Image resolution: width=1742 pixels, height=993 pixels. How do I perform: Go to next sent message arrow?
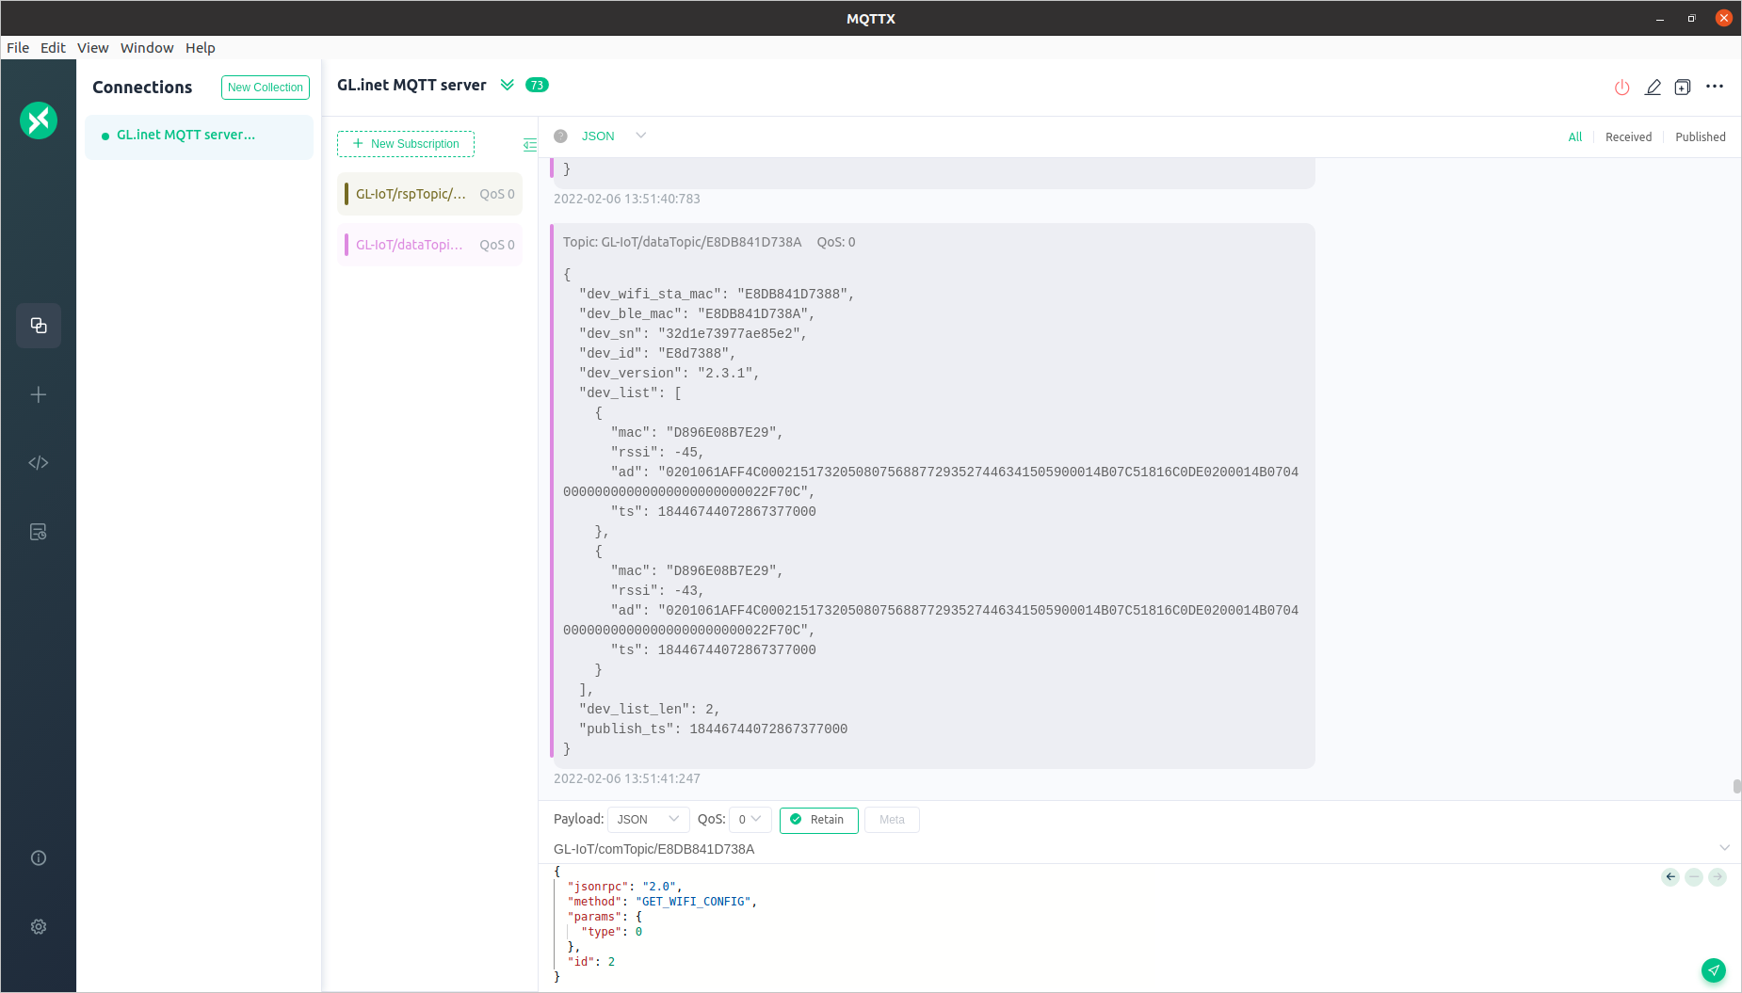[1718, 876]
